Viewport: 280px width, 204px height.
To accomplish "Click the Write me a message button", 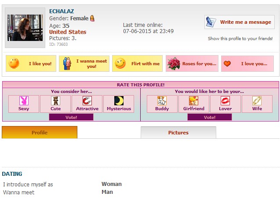I will pyautogui.click(x=240, y=22).
